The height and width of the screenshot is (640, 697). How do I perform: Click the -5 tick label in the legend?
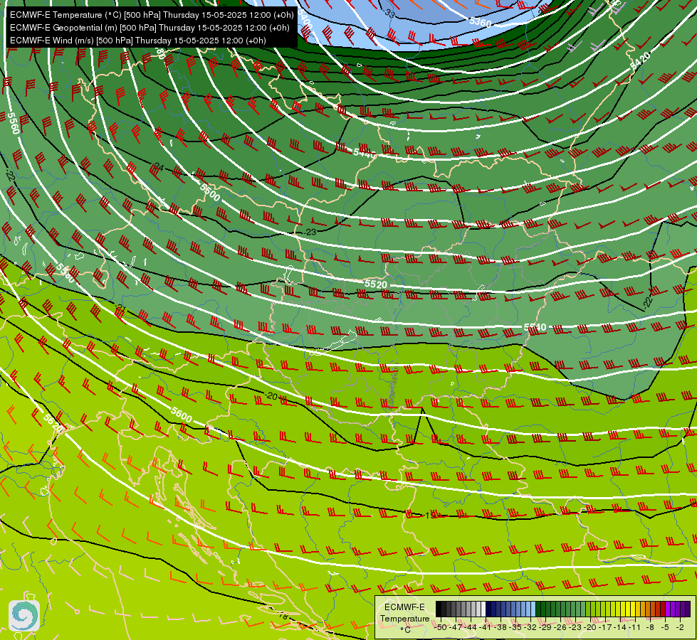[x=666, y=627]
